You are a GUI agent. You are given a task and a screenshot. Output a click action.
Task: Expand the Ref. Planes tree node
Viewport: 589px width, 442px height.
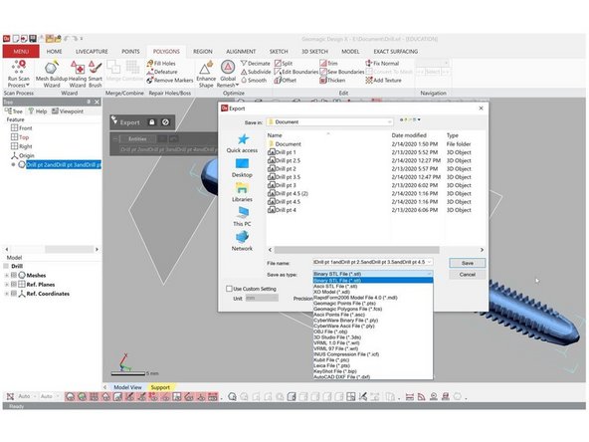pyautogui.click(x=6, y=284)
